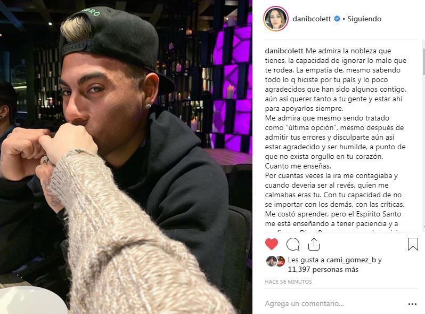Click the verified blue badge icon

pyautogui.click(x=337, y=19)
